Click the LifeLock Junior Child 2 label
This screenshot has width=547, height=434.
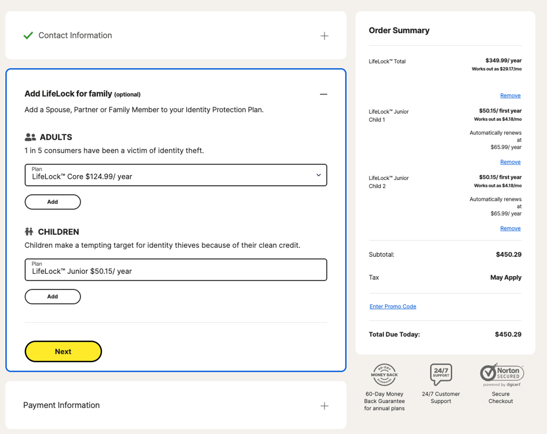click(389, 182)
